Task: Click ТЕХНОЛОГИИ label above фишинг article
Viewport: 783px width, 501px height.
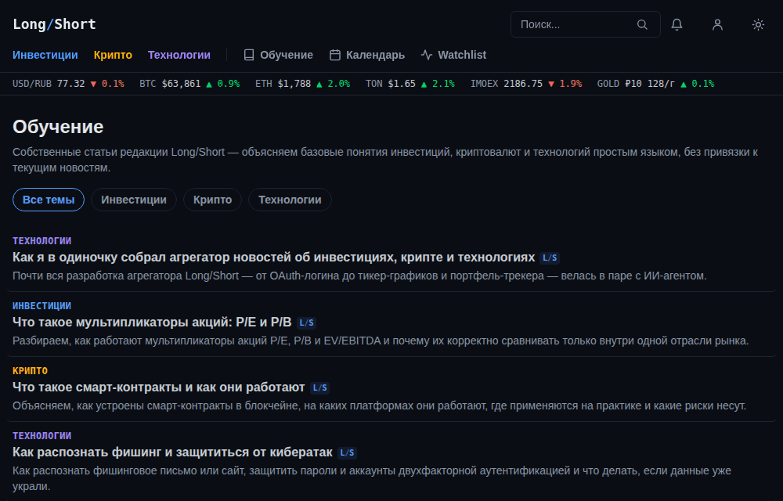Action: pos(42,435)
